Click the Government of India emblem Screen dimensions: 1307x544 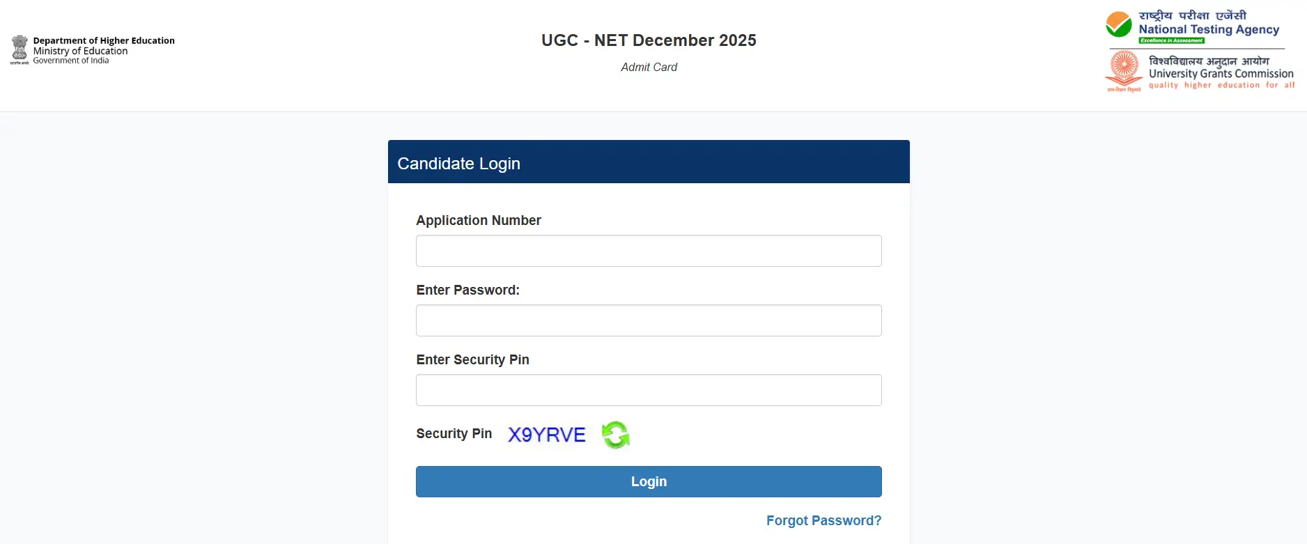(x=20, y=49)
